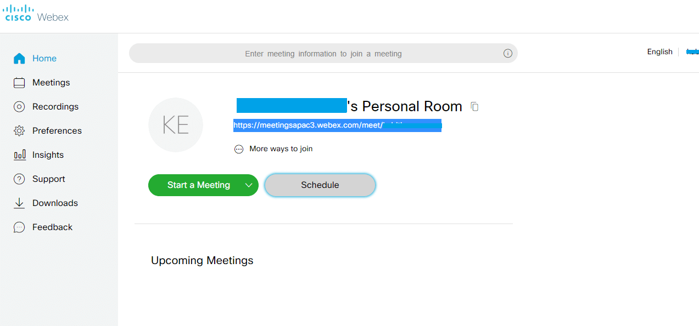Click the Meetings calendar icon

(x=19, y=83)
